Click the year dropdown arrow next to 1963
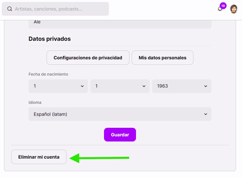The height and width of the screenshot is (178, 242). click(x=206, y=86)
